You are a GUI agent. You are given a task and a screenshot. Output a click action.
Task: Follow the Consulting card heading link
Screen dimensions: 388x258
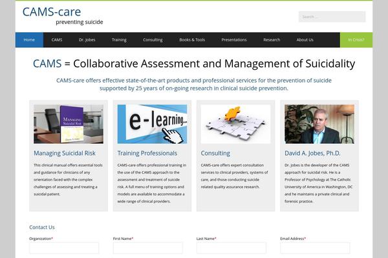pos(215,153)
